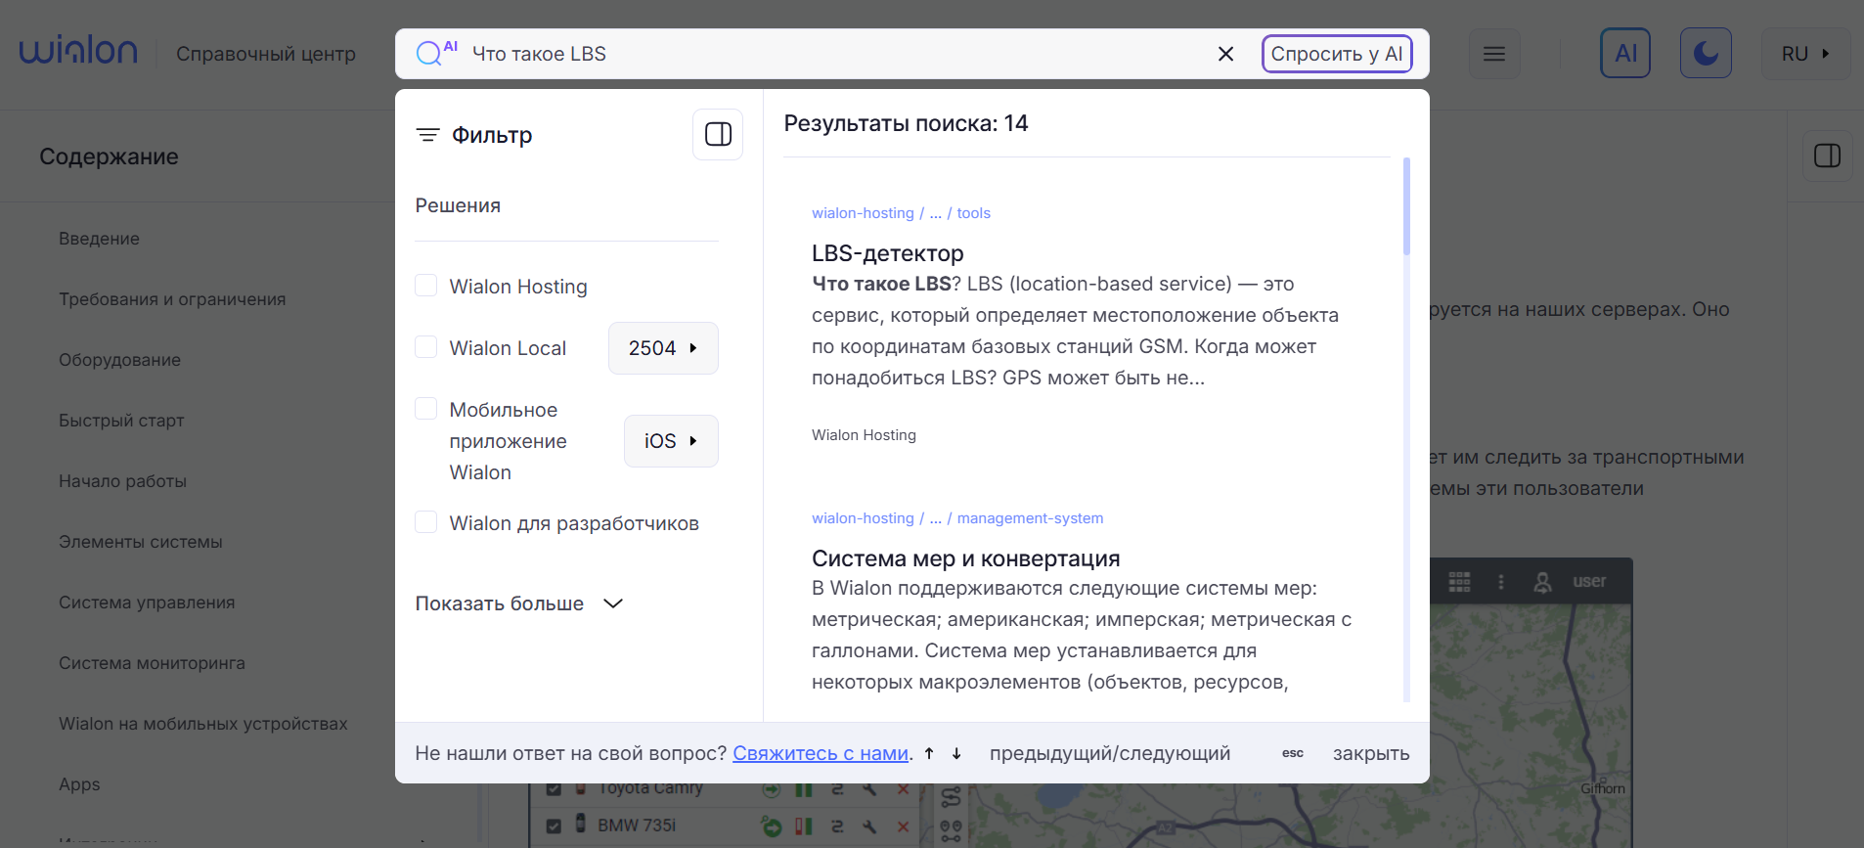
Task: Click the search results scrollbar
Action: [x=1407, y=206]
